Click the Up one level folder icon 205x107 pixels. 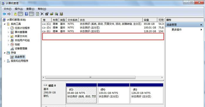tap(16, 14)
